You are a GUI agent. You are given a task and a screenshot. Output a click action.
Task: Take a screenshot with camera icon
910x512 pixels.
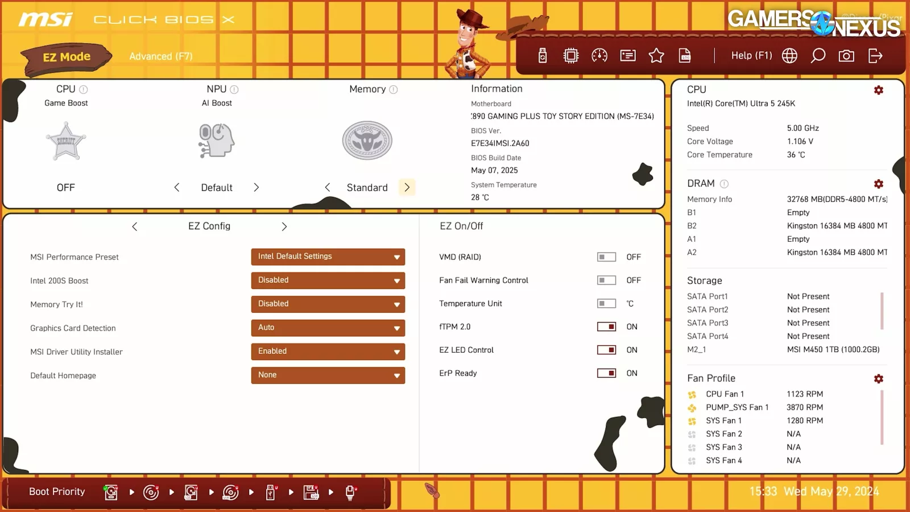tap(846, 56)
